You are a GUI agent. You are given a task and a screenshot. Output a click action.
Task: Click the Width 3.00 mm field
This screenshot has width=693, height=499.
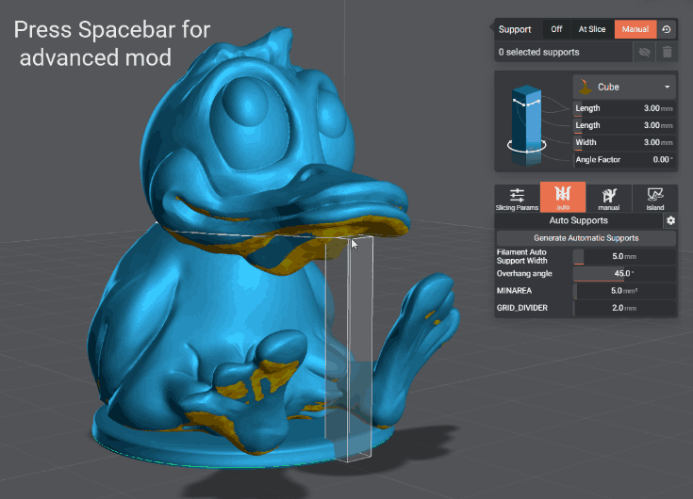click(x=624, y=143)
